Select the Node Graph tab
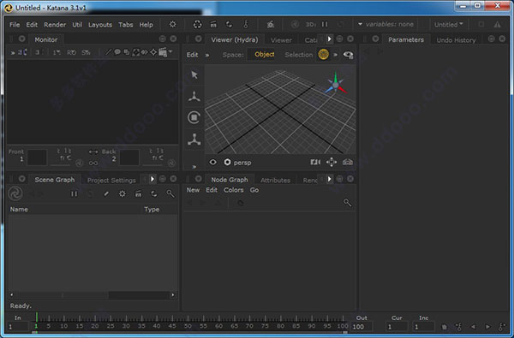This screenshot has height=338, width=514. [230, 180]
